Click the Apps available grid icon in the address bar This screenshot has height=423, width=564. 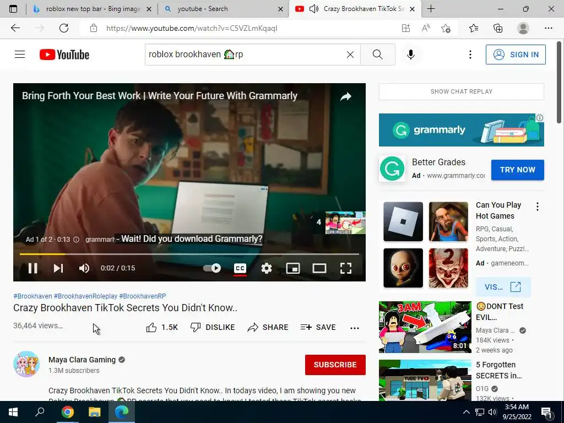406,28
